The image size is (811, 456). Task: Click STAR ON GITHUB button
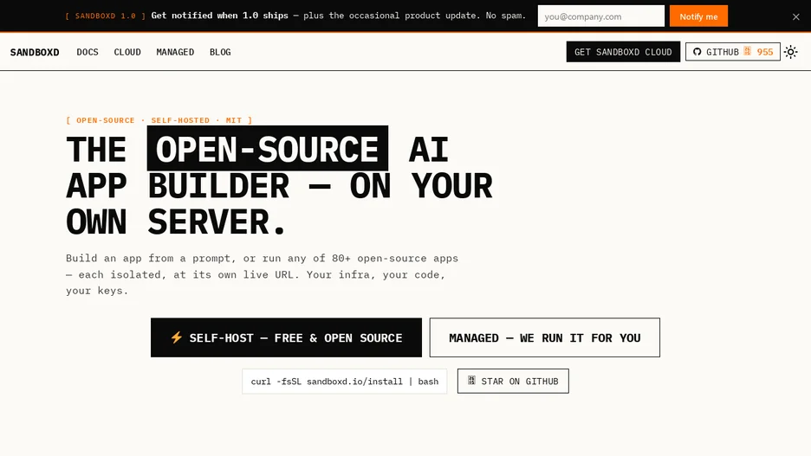[x=513, y=381]
